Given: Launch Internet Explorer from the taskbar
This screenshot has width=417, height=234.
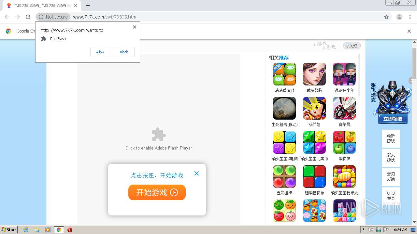Looking at the screenshot, I should coord(26,230).
